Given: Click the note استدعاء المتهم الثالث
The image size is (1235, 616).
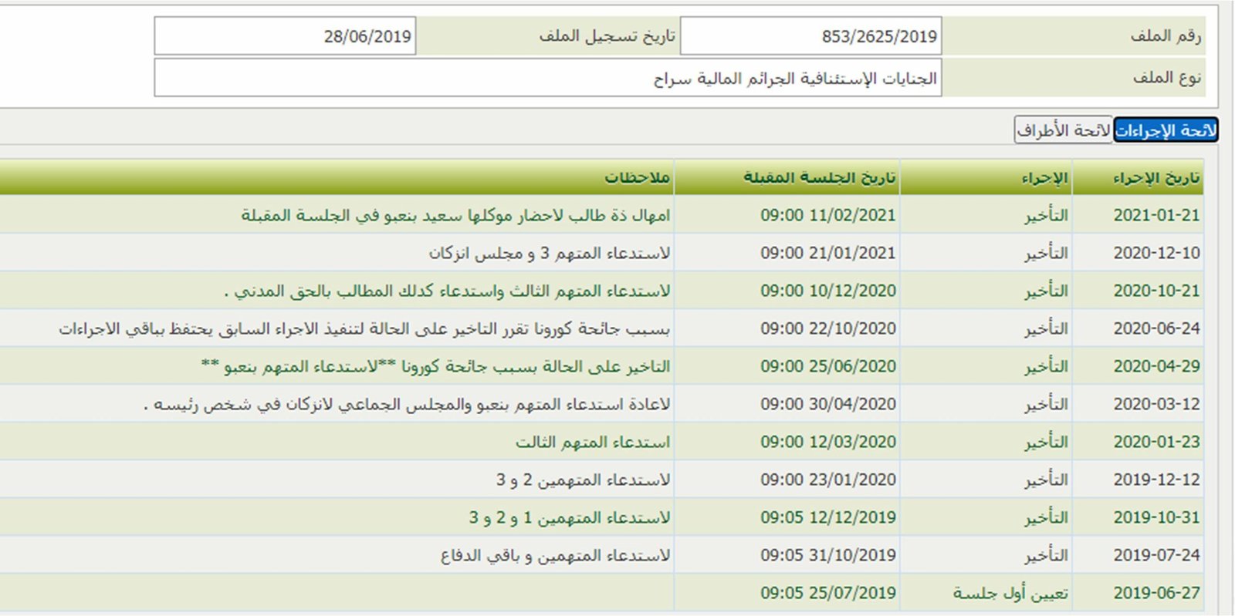Looking at the screenshot, I should click(x=592, y=443).
